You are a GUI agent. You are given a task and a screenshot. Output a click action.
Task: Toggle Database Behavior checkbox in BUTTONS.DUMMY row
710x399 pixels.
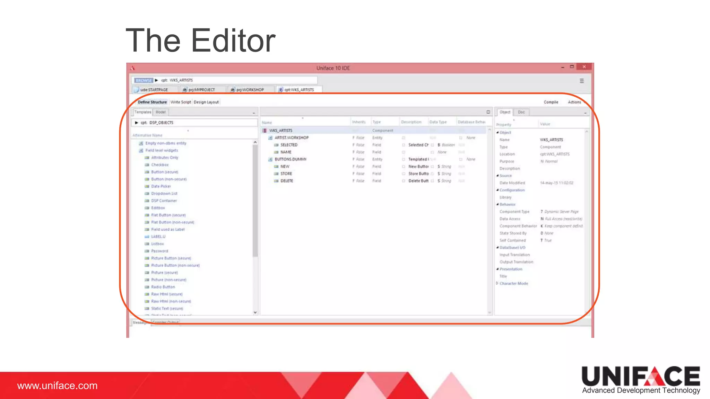click(x=461, y=159)
